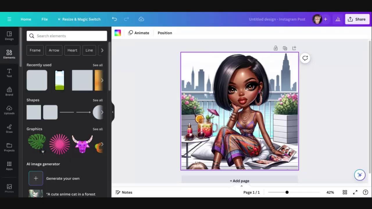The height and width of the screenshot is (209, 372).
Task: Select the phone mockup recent item
Action: pos(60,80)
